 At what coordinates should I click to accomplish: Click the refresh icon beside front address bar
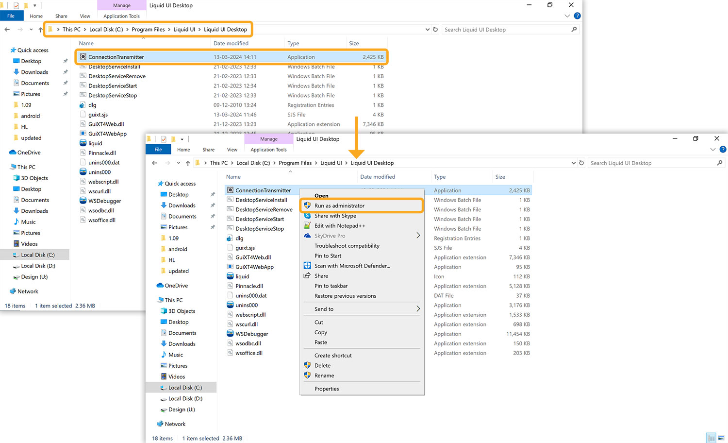coord(581,163)
